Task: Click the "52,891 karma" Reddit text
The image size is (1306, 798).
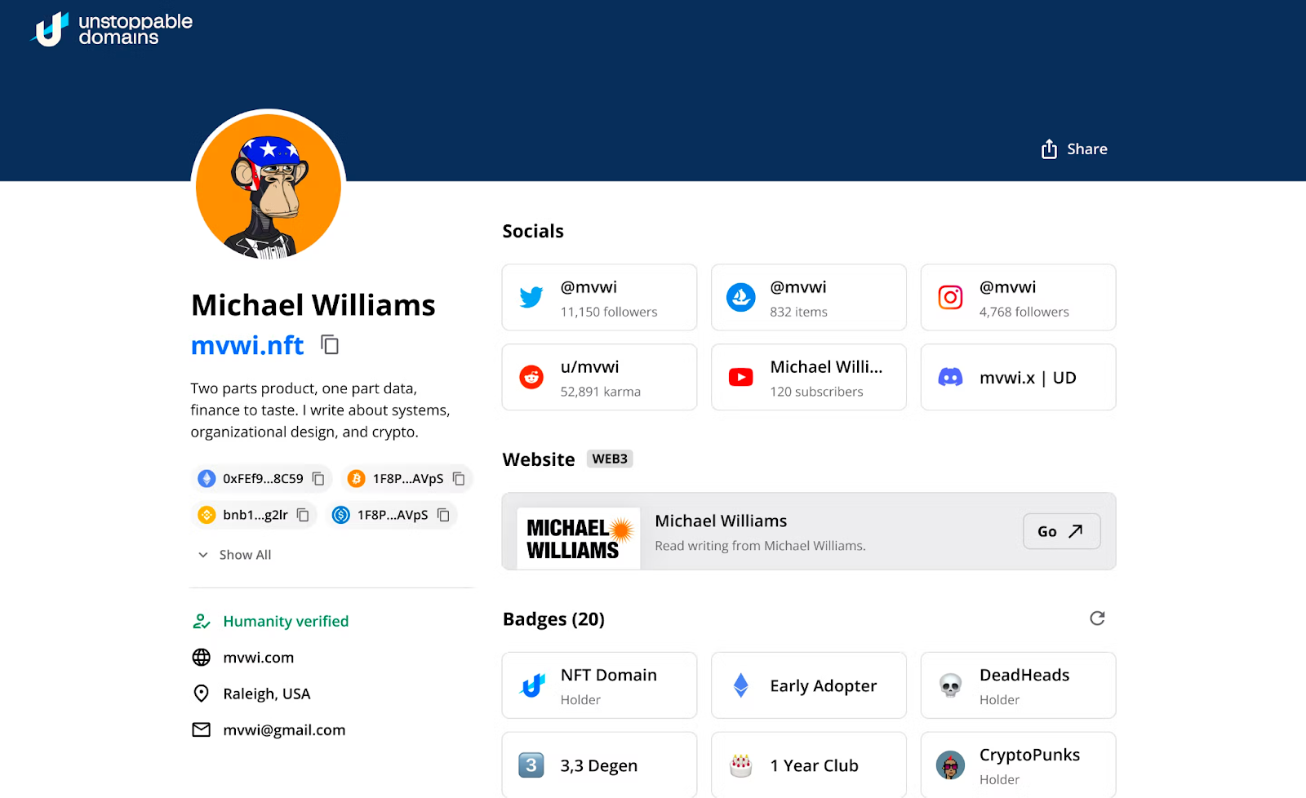Action: (601, 392)
